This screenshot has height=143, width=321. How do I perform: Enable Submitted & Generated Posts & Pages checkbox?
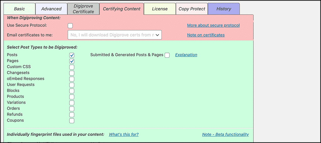tap(167, 55)
